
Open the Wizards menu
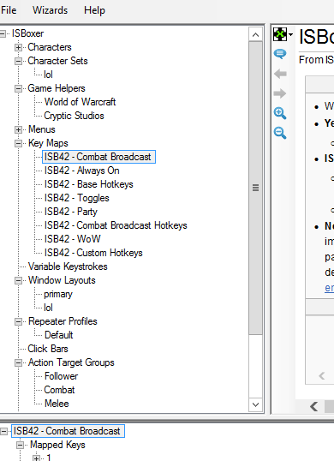[50, 10]
